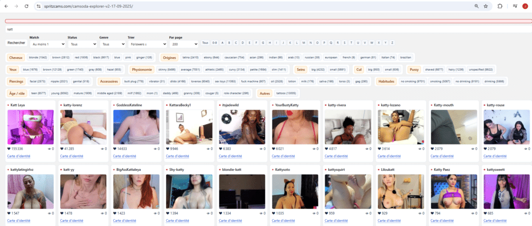Toggle the green (1740) eyes filter

pos(75,70)
